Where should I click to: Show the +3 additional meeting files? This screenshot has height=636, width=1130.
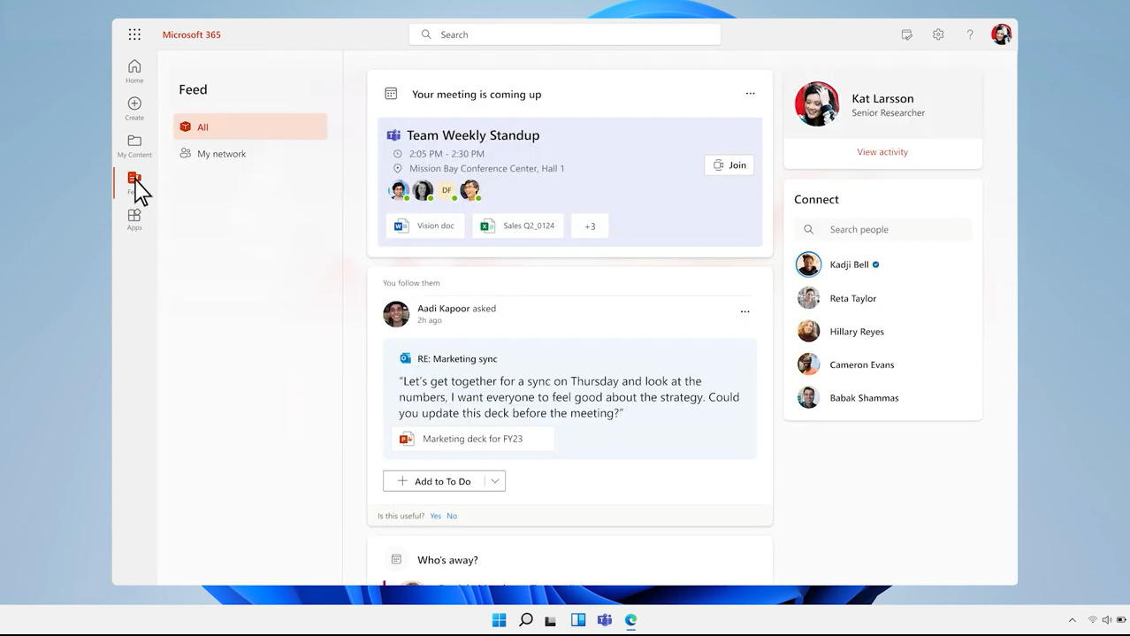(590, 226)
